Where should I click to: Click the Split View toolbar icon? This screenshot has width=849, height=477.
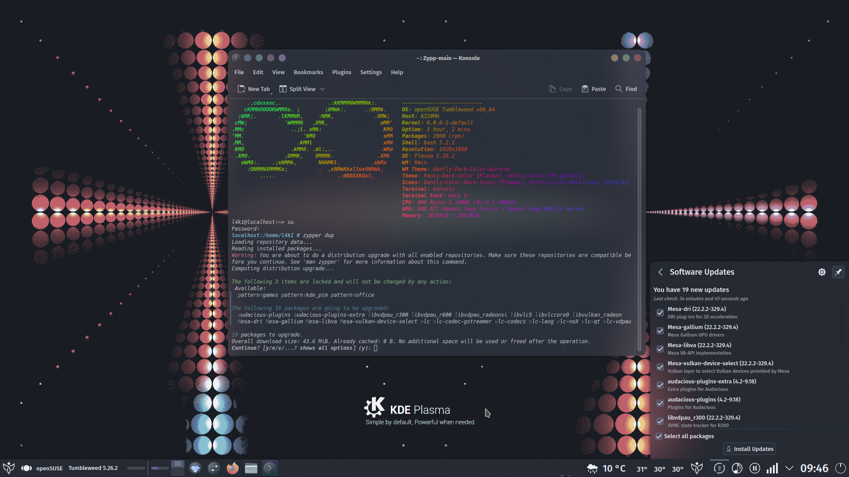283,89
